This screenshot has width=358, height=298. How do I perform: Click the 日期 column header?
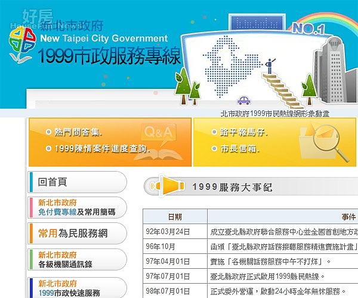(175, 217)
